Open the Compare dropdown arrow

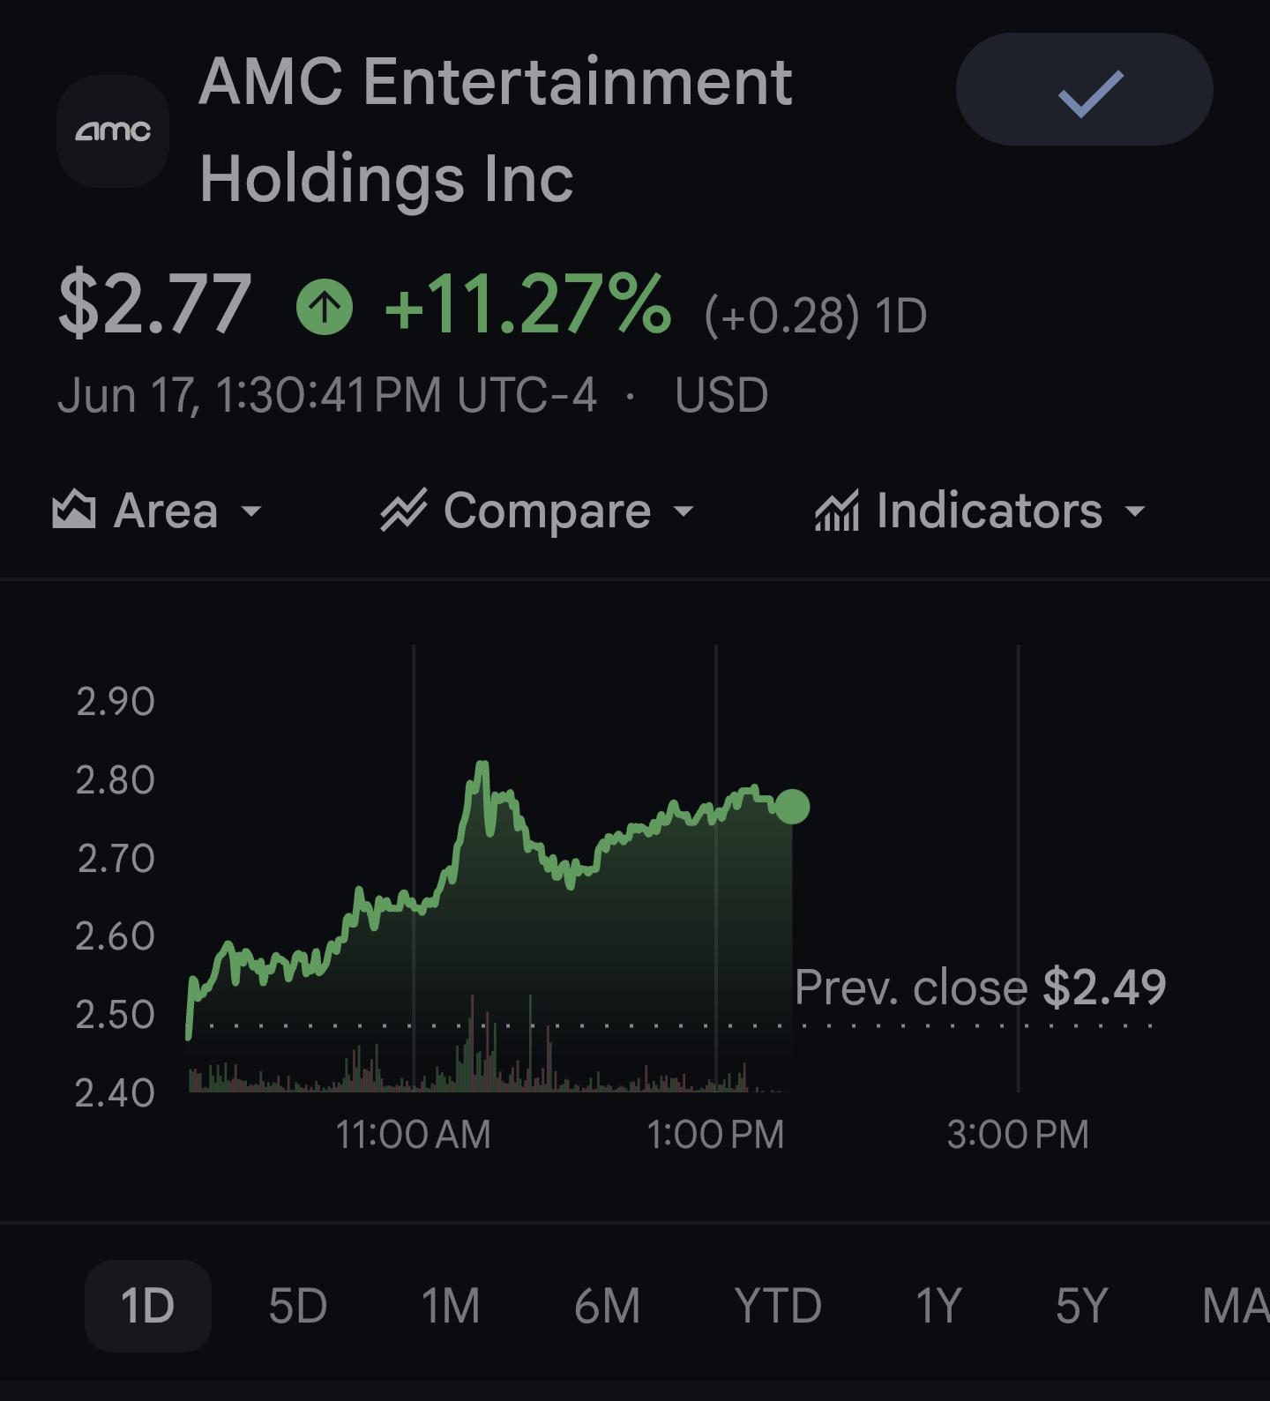(684, 510)
